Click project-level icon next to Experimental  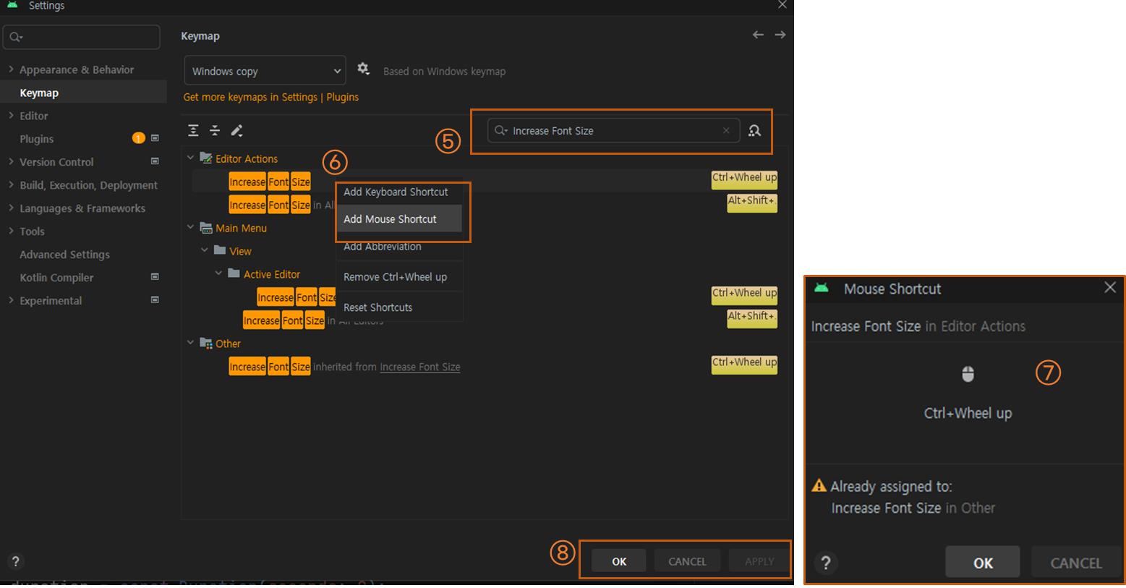pyautogui.click(x=155, y=300)
